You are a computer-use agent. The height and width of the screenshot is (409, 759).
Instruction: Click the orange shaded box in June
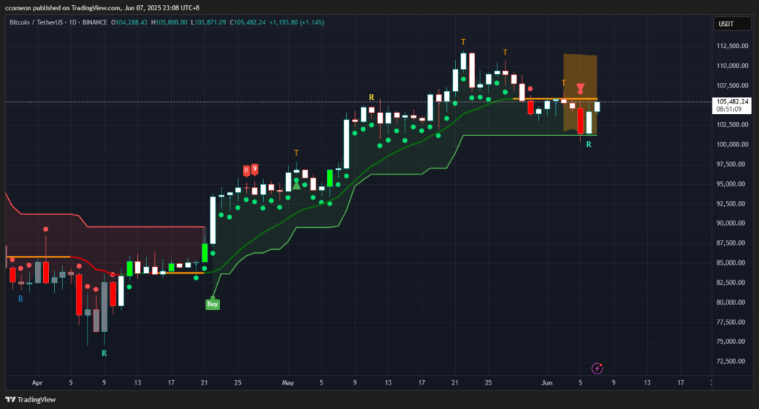(x=580, y=92)
